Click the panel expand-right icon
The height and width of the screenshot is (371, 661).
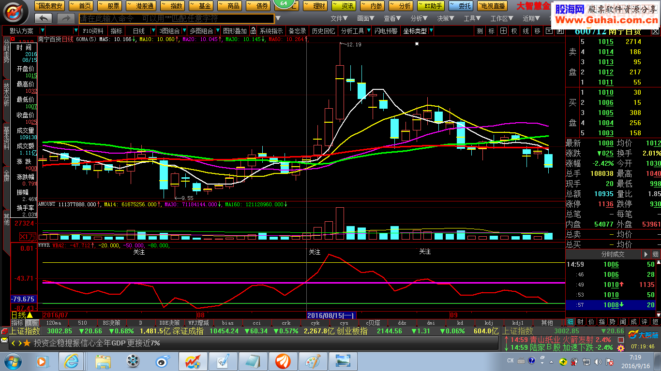560,30
